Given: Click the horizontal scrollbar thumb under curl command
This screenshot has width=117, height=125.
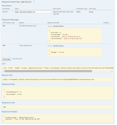Looking at the screenshot, I should (48, 71).
